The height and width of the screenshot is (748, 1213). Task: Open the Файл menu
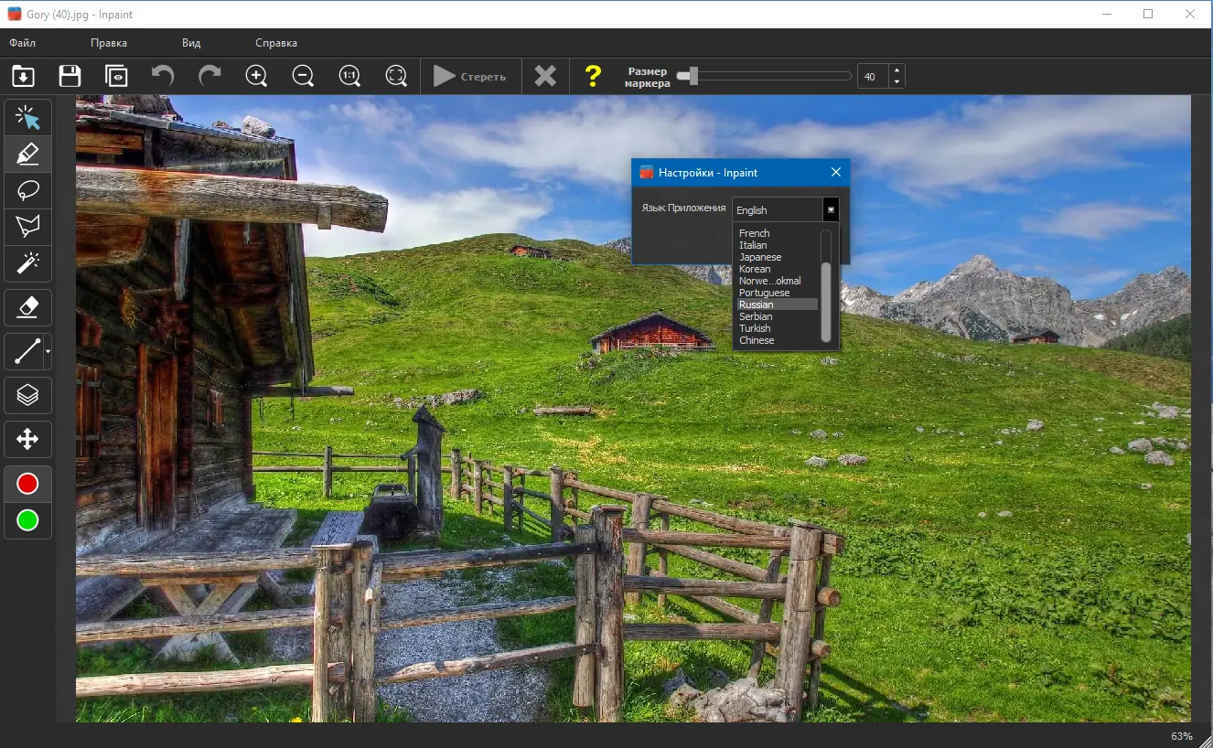pos(23,43)
